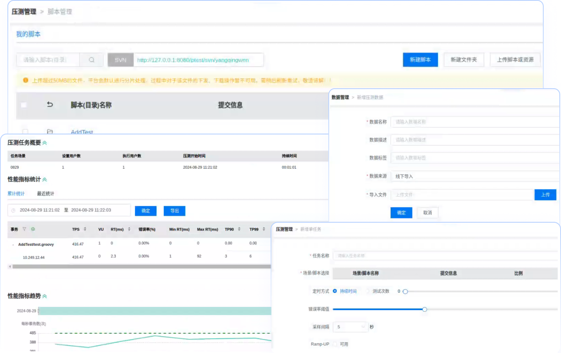Click the green circle icon in 事务 header
The image size is (561, 353).
click(x=33, y=229)
